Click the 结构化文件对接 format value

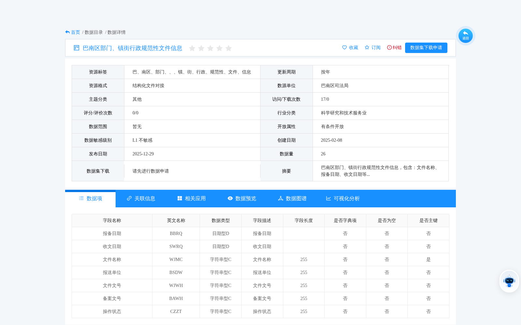click(148, 86)
